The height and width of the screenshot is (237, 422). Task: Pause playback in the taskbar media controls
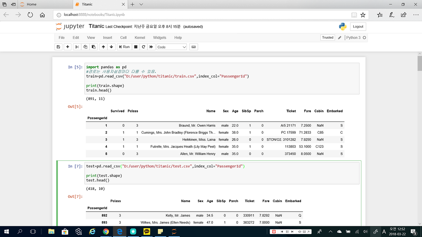coord(287,232)
